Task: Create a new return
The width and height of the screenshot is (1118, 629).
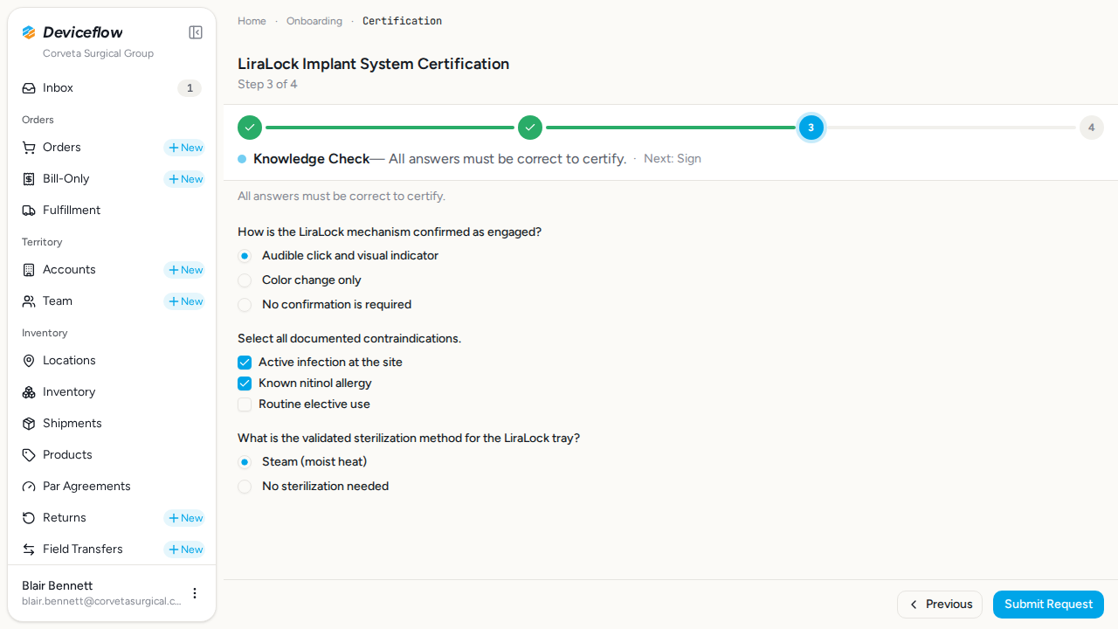Action: pyautogui.click(x=184, y=518)
